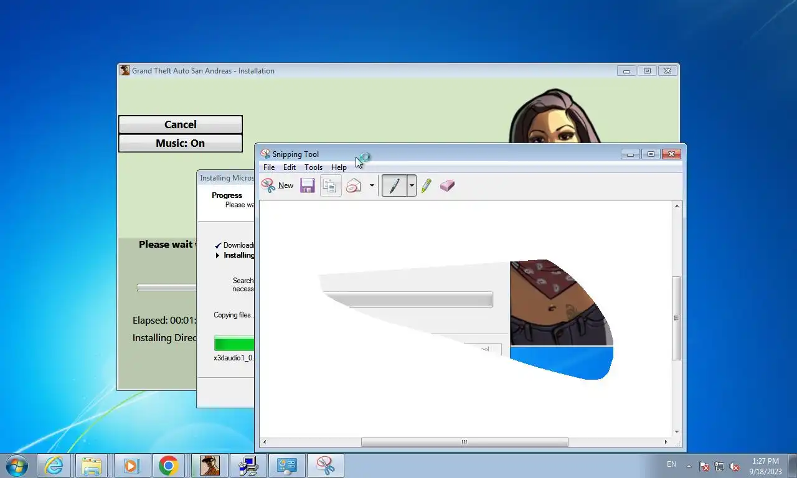Switch to the DirectX setup installer taskbar icon
The width and height of the screenshot is (797, 478).
tap(248, 466)
